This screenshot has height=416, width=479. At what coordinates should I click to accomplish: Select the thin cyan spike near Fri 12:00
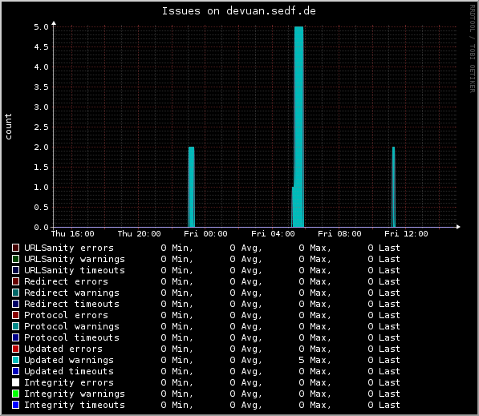pyautogui.click(x=393, y=187)
